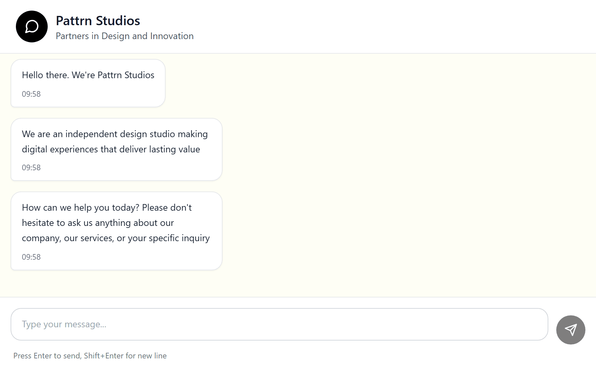The image size is (596, 371).
Task: Send the message with the paper-plane button
Action: [x=571, y=330]
